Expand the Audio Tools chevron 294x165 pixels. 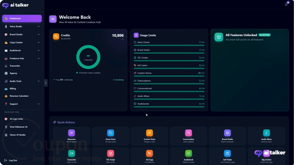pos(39,81)
